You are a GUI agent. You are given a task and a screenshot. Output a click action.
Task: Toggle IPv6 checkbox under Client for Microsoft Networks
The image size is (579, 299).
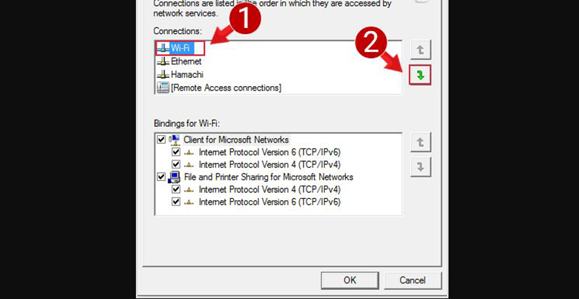tap(176, 152)
